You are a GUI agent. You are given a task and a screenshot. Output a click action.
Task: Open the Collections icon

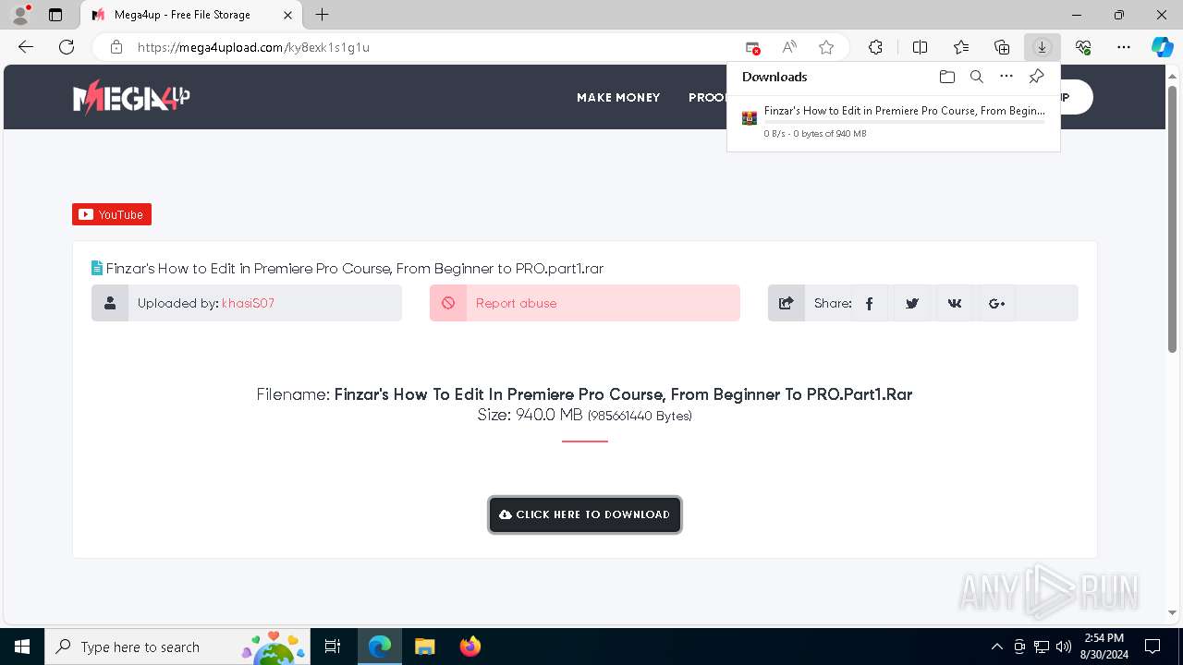(x=1002, y=47)
